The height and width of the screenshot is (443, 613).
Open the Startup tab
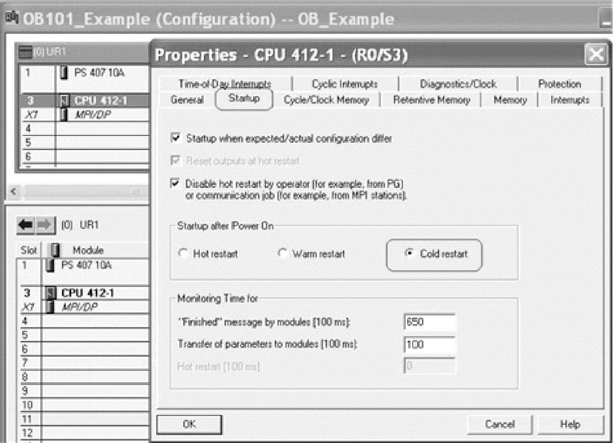(244, 99)
